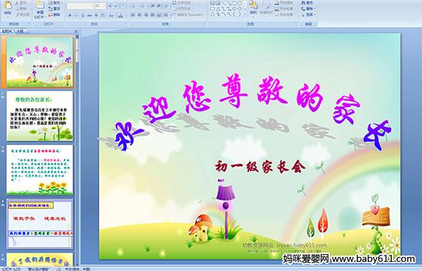
Task: Click the font color icon
Action: coord(120,15)
